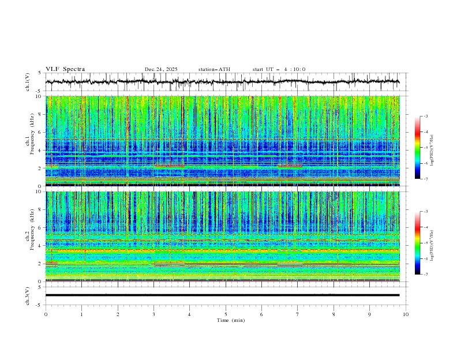Click the "ch.1(V)" axis label
457x353 pixels.
tap(28, 82)
